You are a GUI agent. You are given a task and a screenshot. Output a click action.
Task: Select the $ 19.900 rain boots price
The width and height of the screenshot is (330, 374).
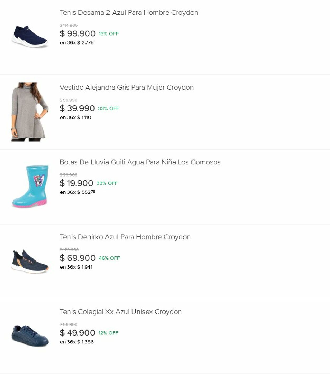(76, 183)
